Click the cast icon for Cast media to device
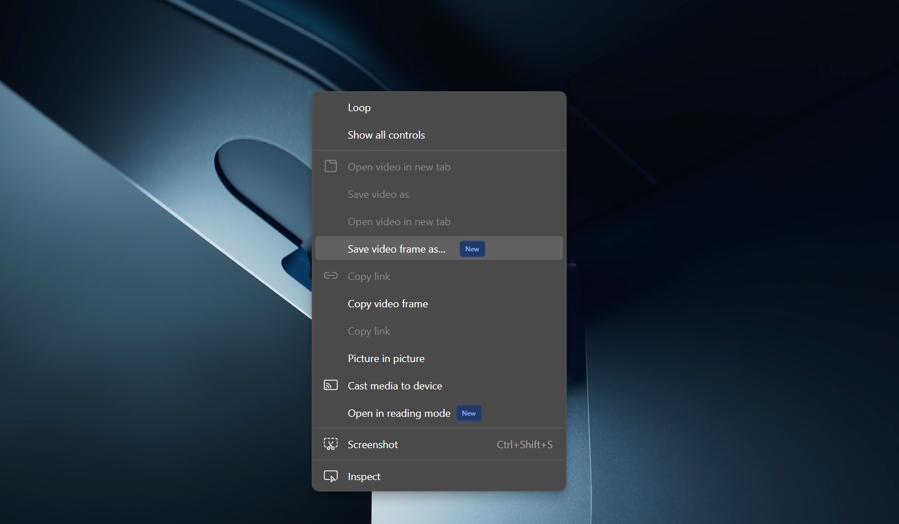899x524 pixels. (330, 385)
